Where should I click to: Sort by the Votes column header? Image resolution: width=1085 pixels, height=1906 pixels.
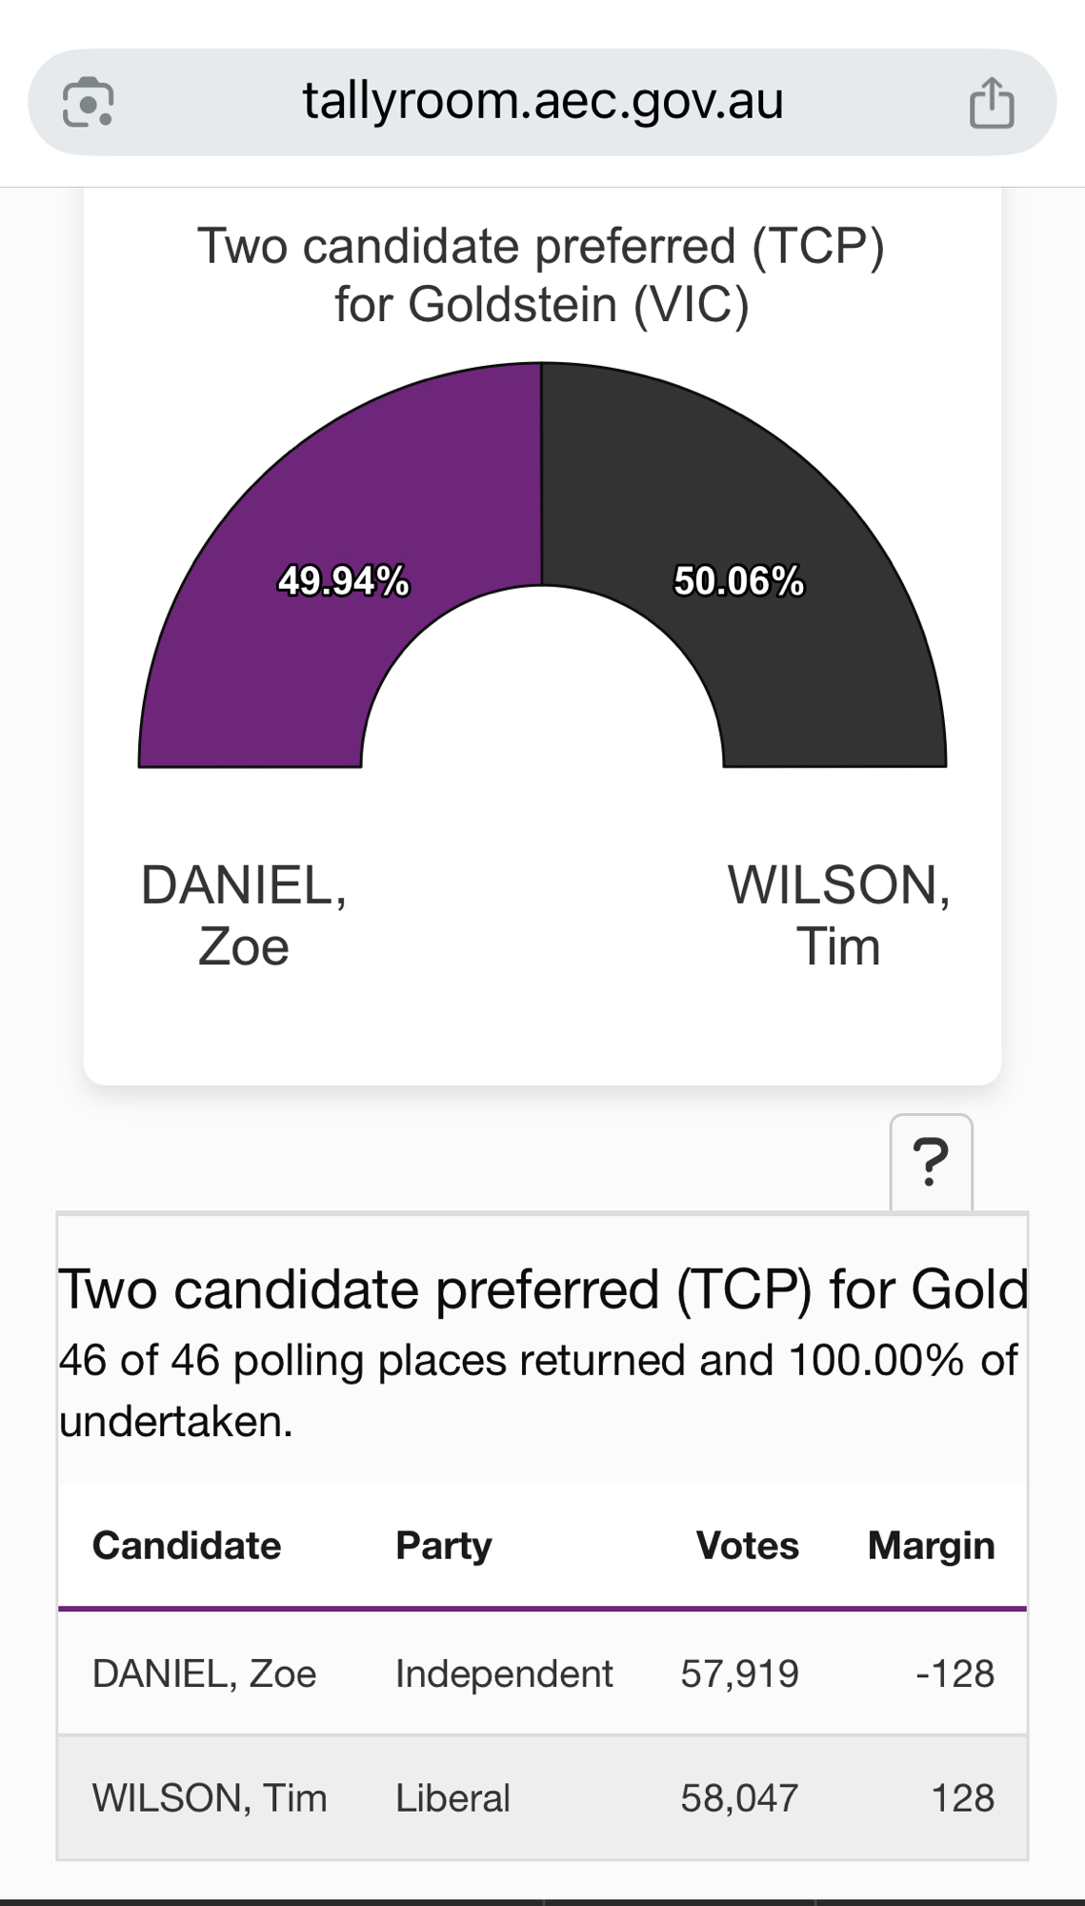(x=747, y=1546)
